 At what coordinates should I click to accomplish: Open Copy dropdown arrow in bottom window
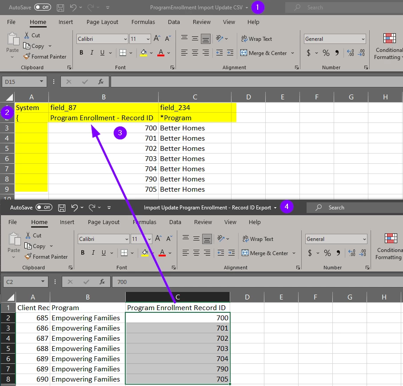coord(51,246)
